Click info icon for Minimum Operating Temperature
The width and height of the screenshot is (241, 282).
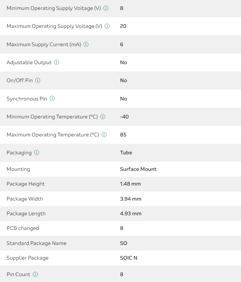pos(103,117)
